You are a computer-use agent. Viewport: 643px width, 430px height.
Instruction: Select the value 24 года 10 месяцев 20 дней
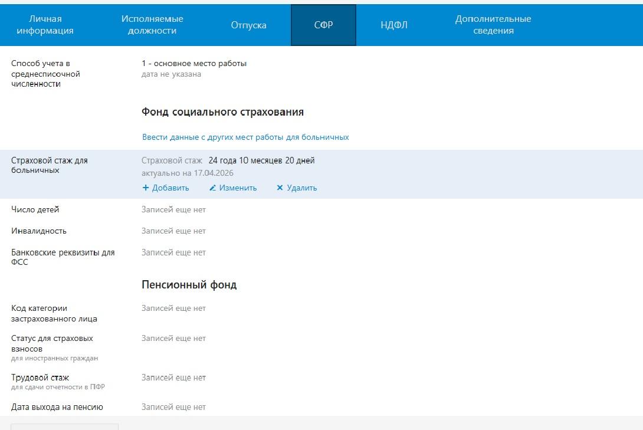click(262, 160)
